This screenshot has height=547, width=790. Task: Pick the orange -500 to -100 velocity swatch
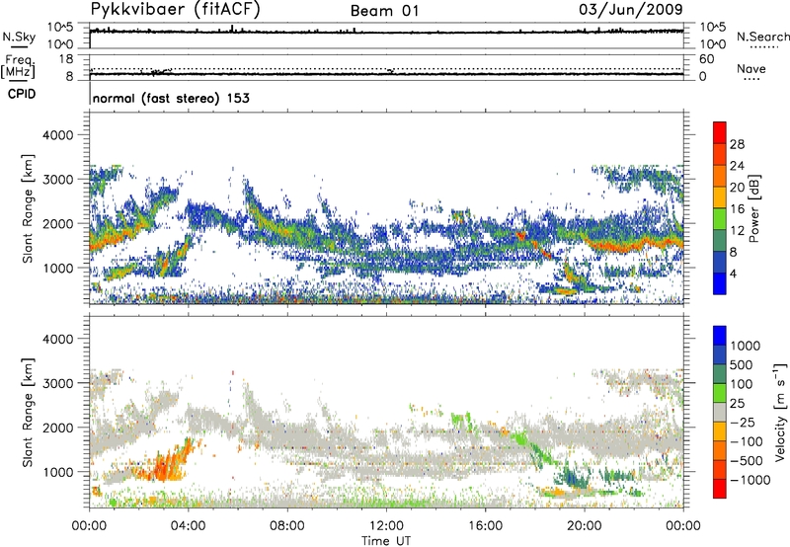(x=720, y=451)
